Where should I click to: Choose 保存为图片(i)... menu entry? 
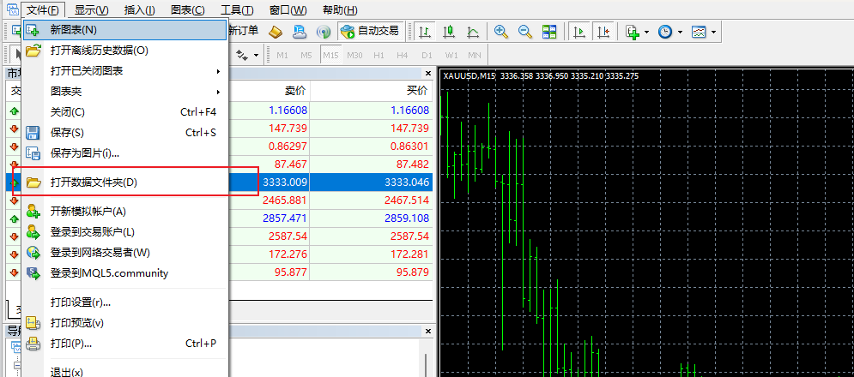point(84,153)
